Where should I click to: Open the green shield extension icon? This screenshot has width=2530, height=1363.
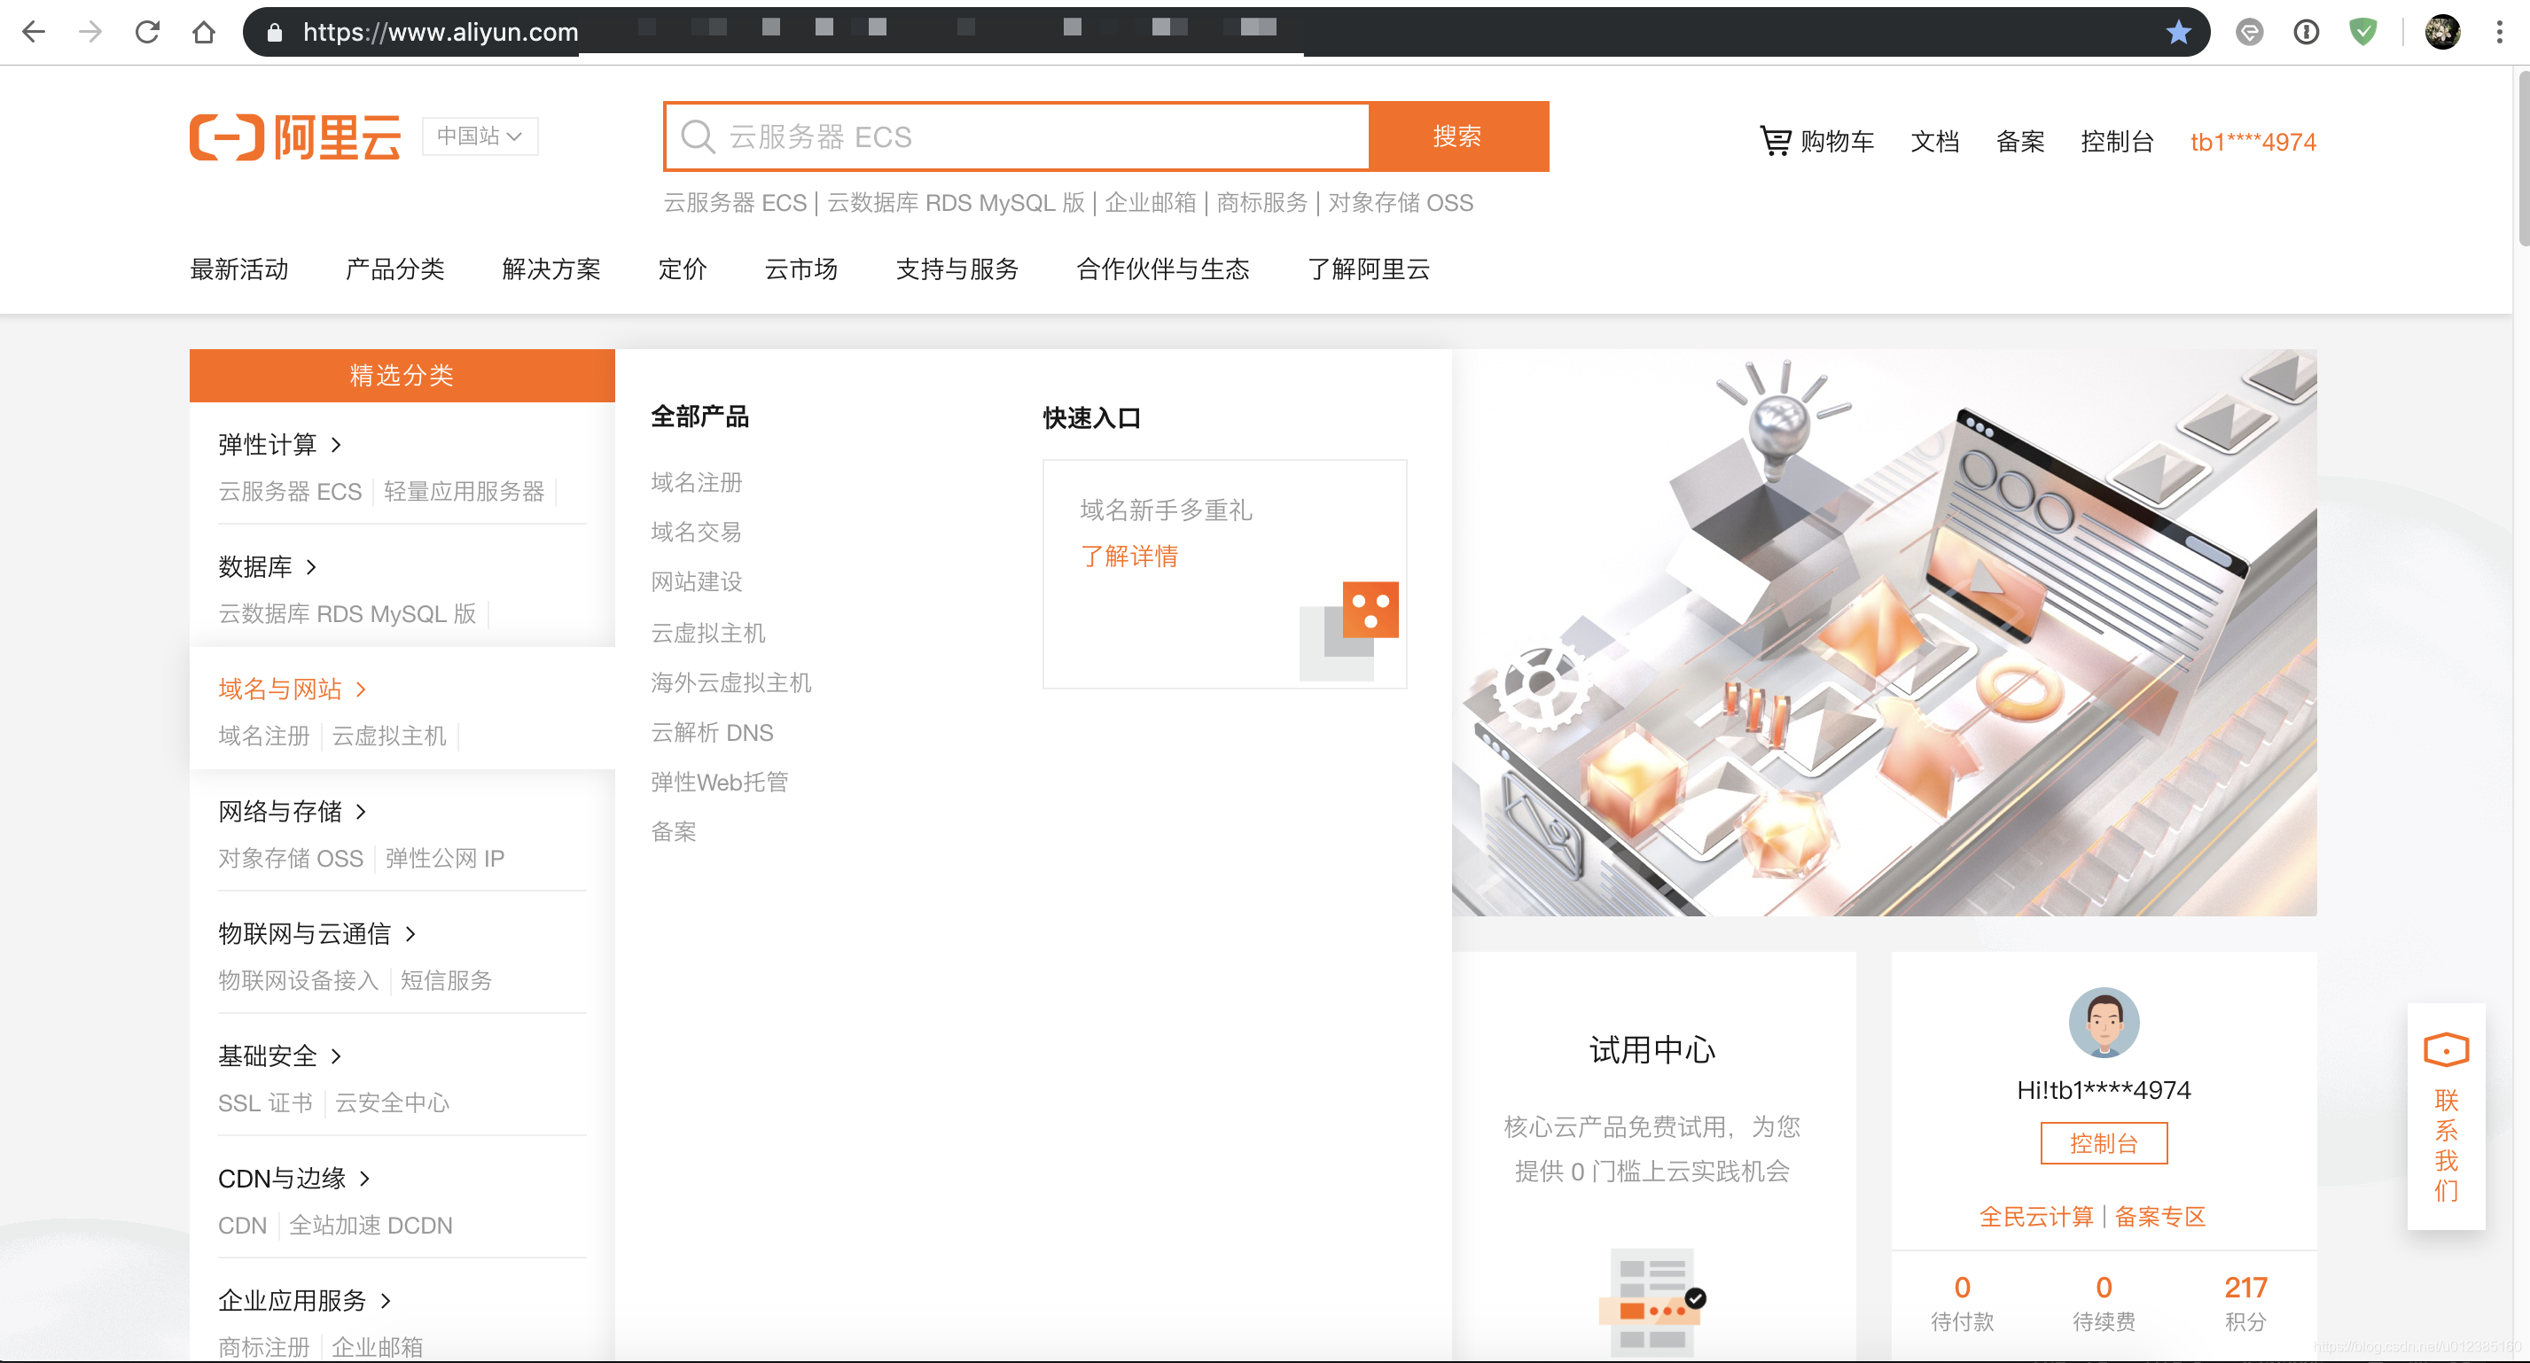click(2363, 31)
